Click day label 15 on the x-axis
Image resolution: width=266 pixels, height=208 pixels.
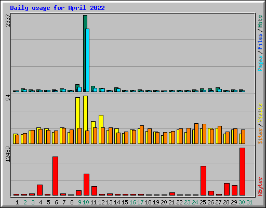(x=125, y=202)
